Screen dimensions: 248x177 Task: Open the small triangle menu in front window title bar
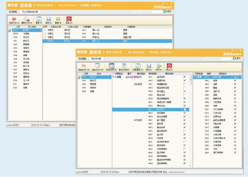coord(232,51)
